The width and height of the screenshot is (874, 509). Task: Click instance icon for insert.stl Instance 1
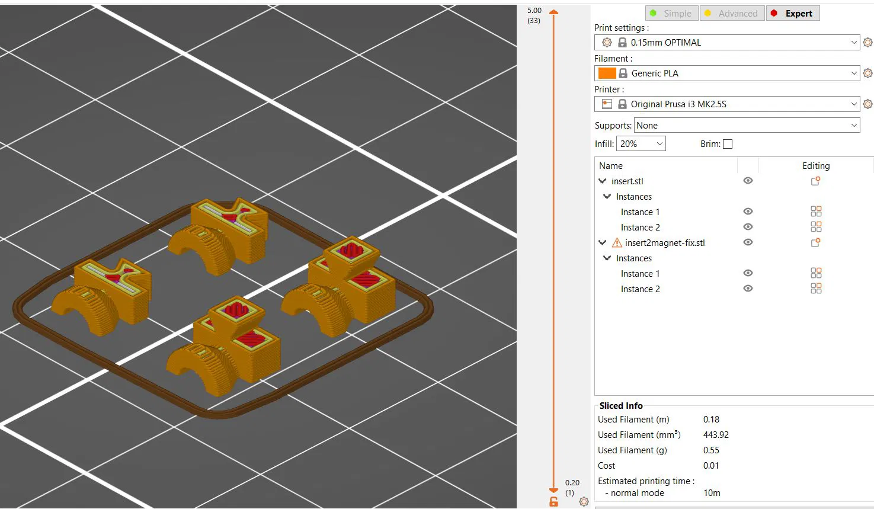(x=816, y=212)
